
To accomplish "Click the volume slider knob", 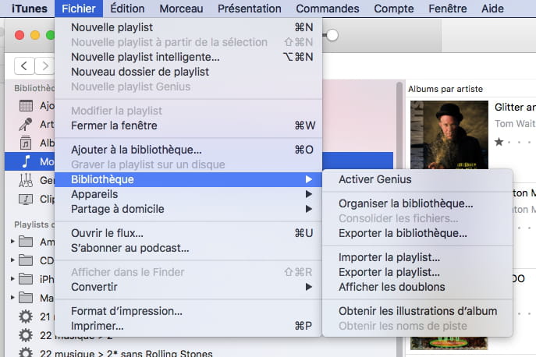I will (x=332, y=35).
